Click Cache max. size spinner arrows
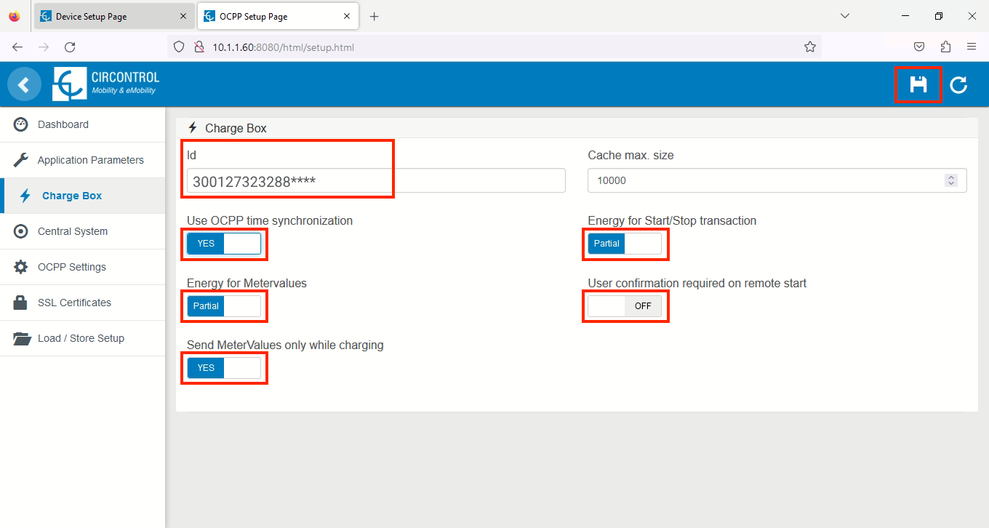 pos(950,180)
